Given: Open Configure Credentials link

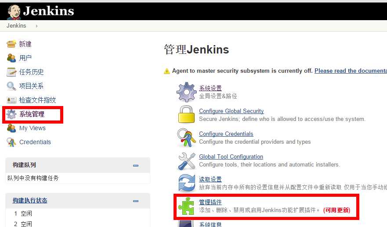Looking at the screenshot, I should [x=226, y=134].
